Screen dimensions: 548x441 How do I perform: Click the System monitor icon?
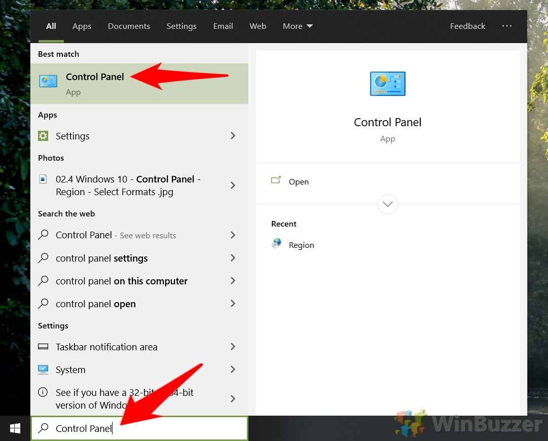coord(43,370)
